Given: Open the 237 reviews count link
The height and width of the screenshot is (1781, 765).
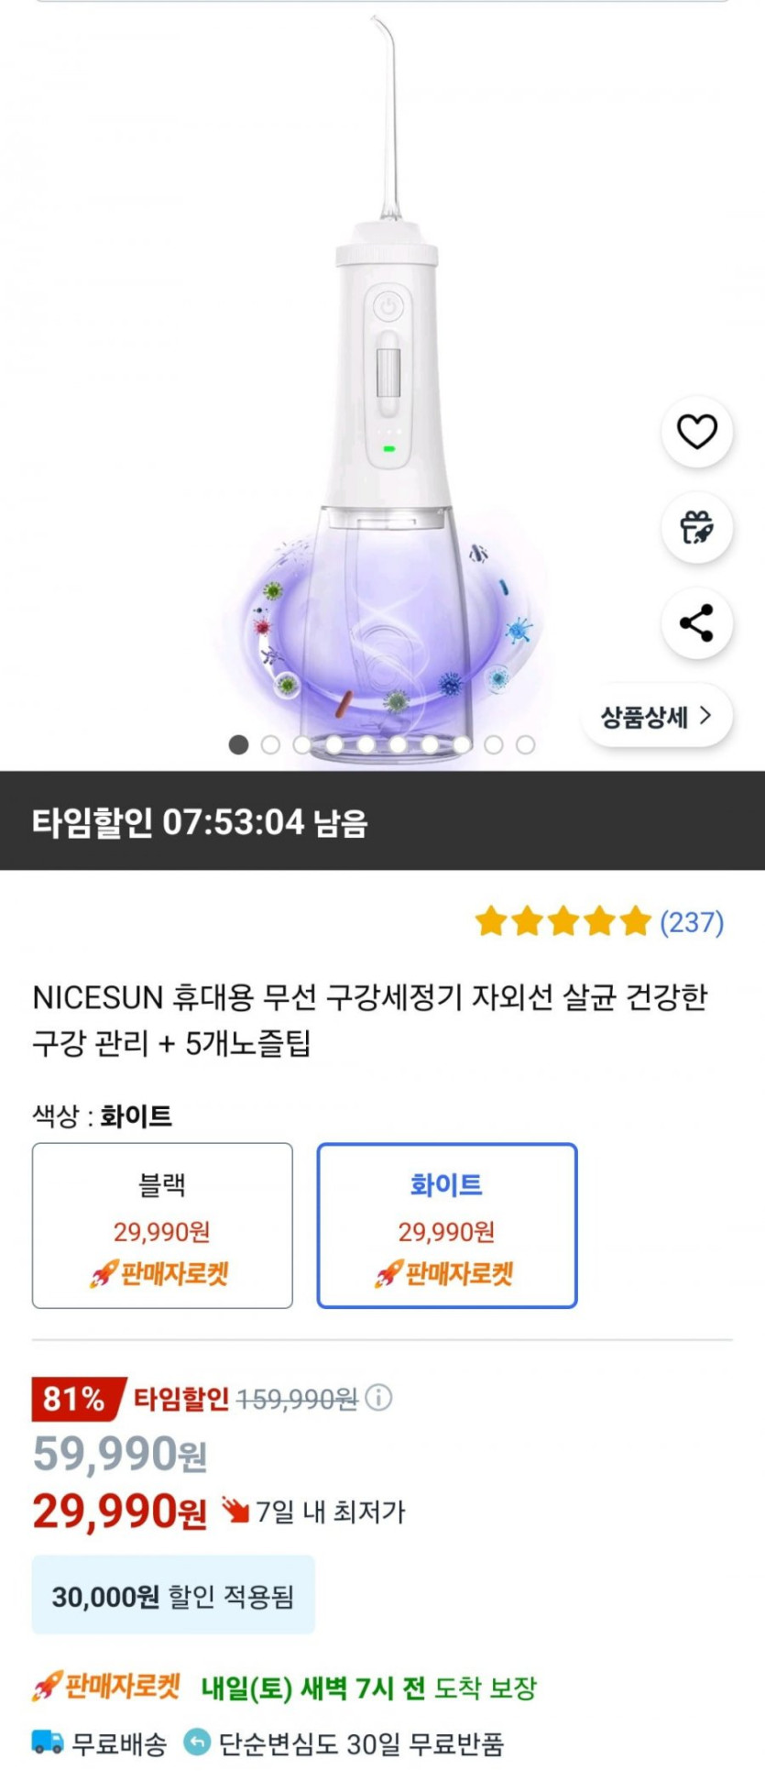Looking at the screenshot, I should (692, 922).
